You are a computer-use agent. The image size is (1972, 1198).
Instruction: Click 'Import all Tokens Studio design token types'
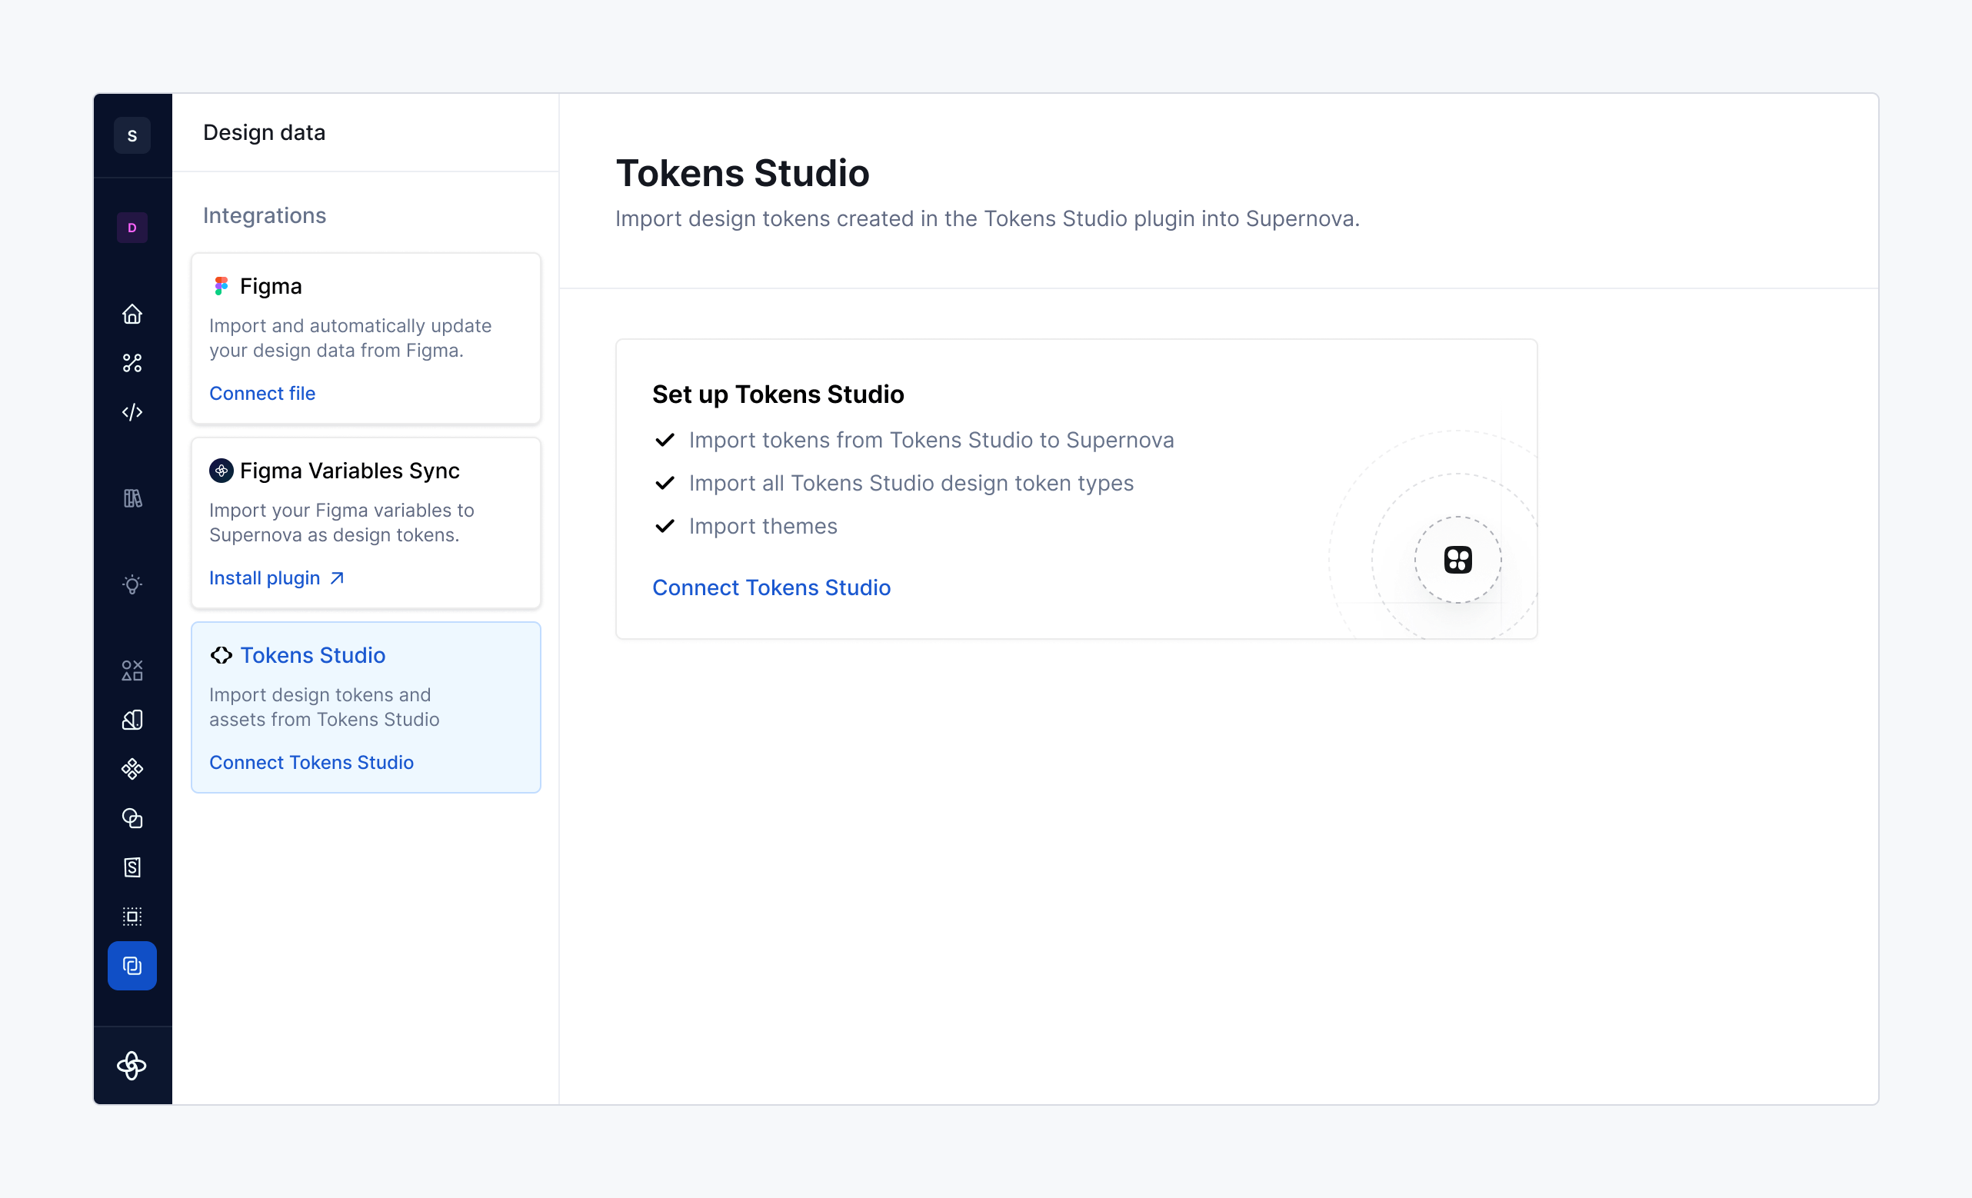click(x=911, y=484)
